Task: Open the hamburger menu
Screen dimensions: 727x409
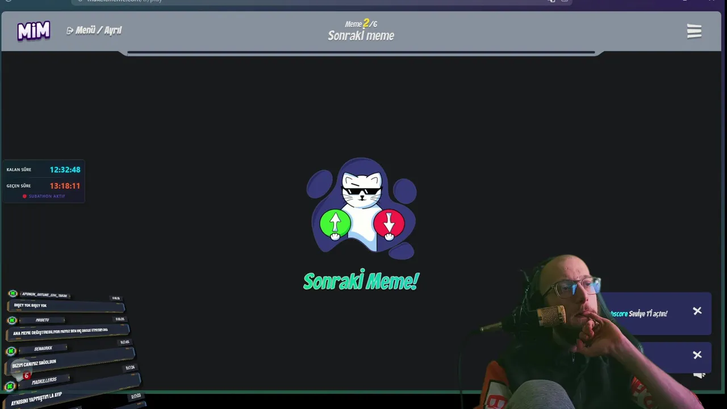Action: (x=694, y=31)
